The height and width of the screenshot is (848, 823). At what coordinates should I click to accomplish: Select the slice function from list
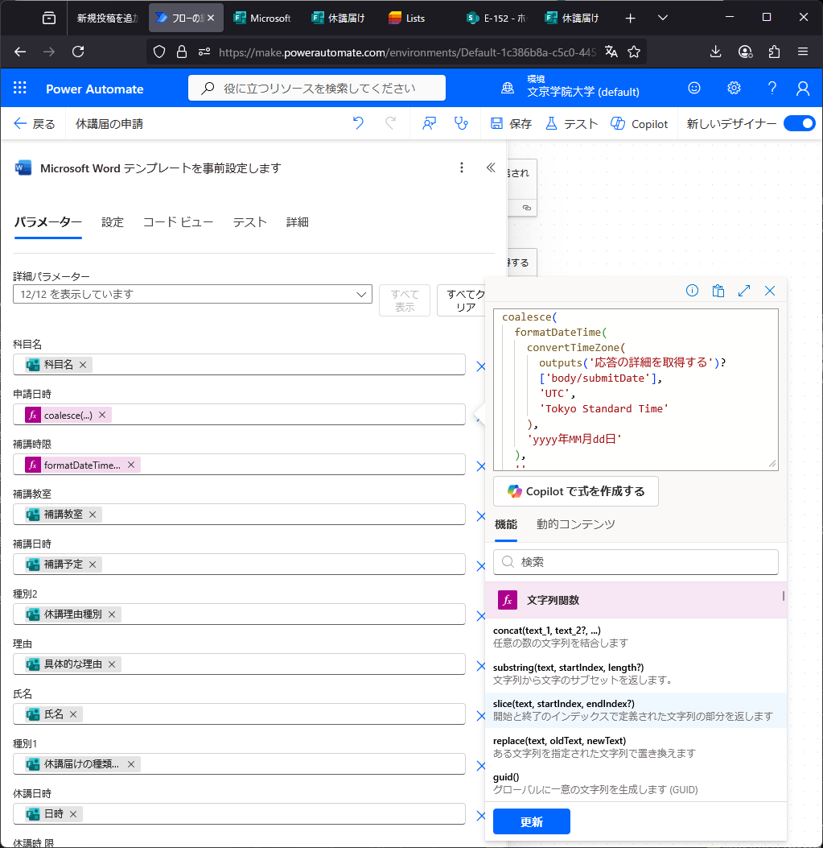click(632, 709)
